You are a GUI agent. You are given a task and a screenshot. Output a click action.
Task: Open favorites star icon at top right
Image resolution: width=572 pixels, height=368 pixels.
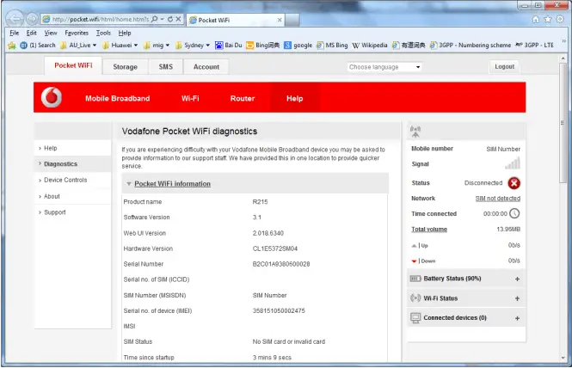click(548, 19)
